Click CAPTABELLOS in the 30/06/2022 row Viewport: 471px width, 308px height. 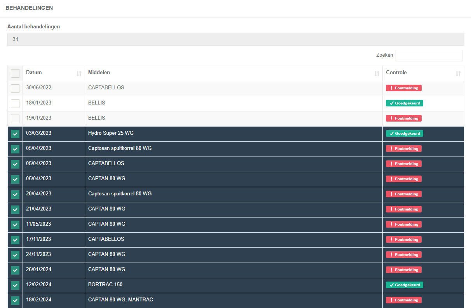[x=106, y=88]
